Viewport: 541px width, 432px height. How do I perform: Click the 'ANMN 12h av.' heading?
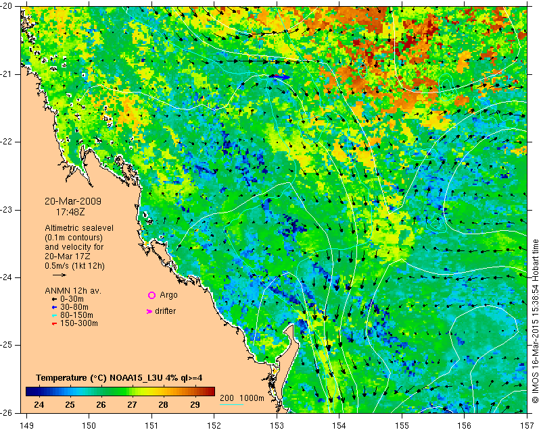pyautogui.click(x=73, y=291)
